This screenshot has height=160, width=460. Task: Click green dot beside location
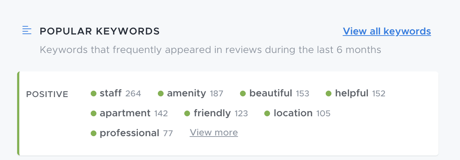coord(267,113)
